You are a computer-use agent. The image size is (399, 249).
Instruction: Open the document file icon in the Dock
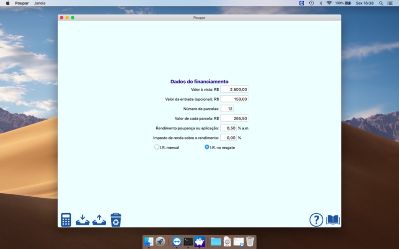227,242
